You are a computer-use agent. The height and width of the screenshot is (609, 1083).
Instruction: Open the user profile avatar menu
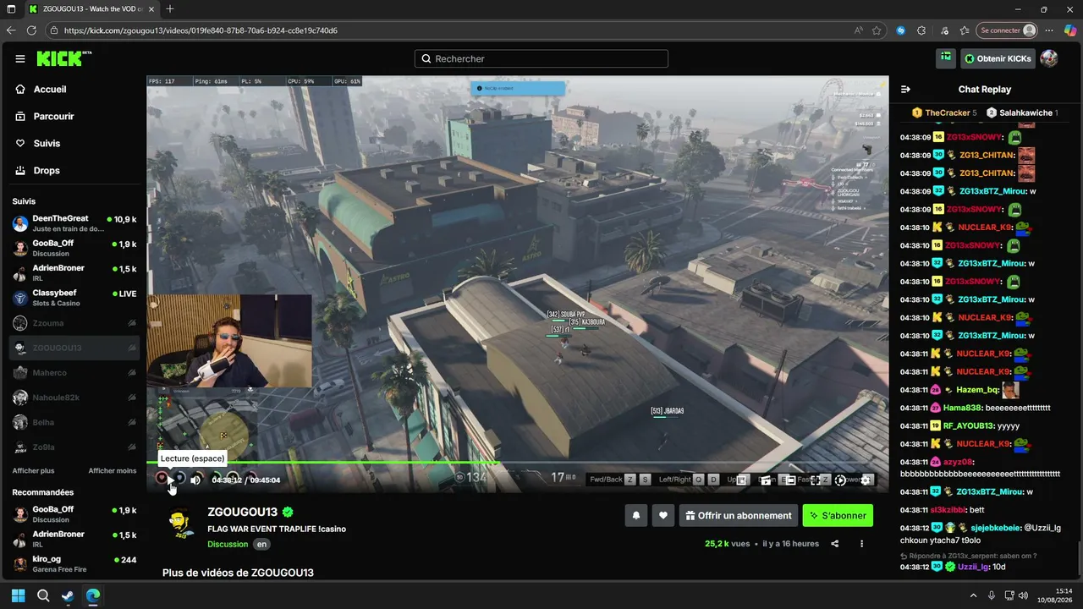click(1049, 58)
